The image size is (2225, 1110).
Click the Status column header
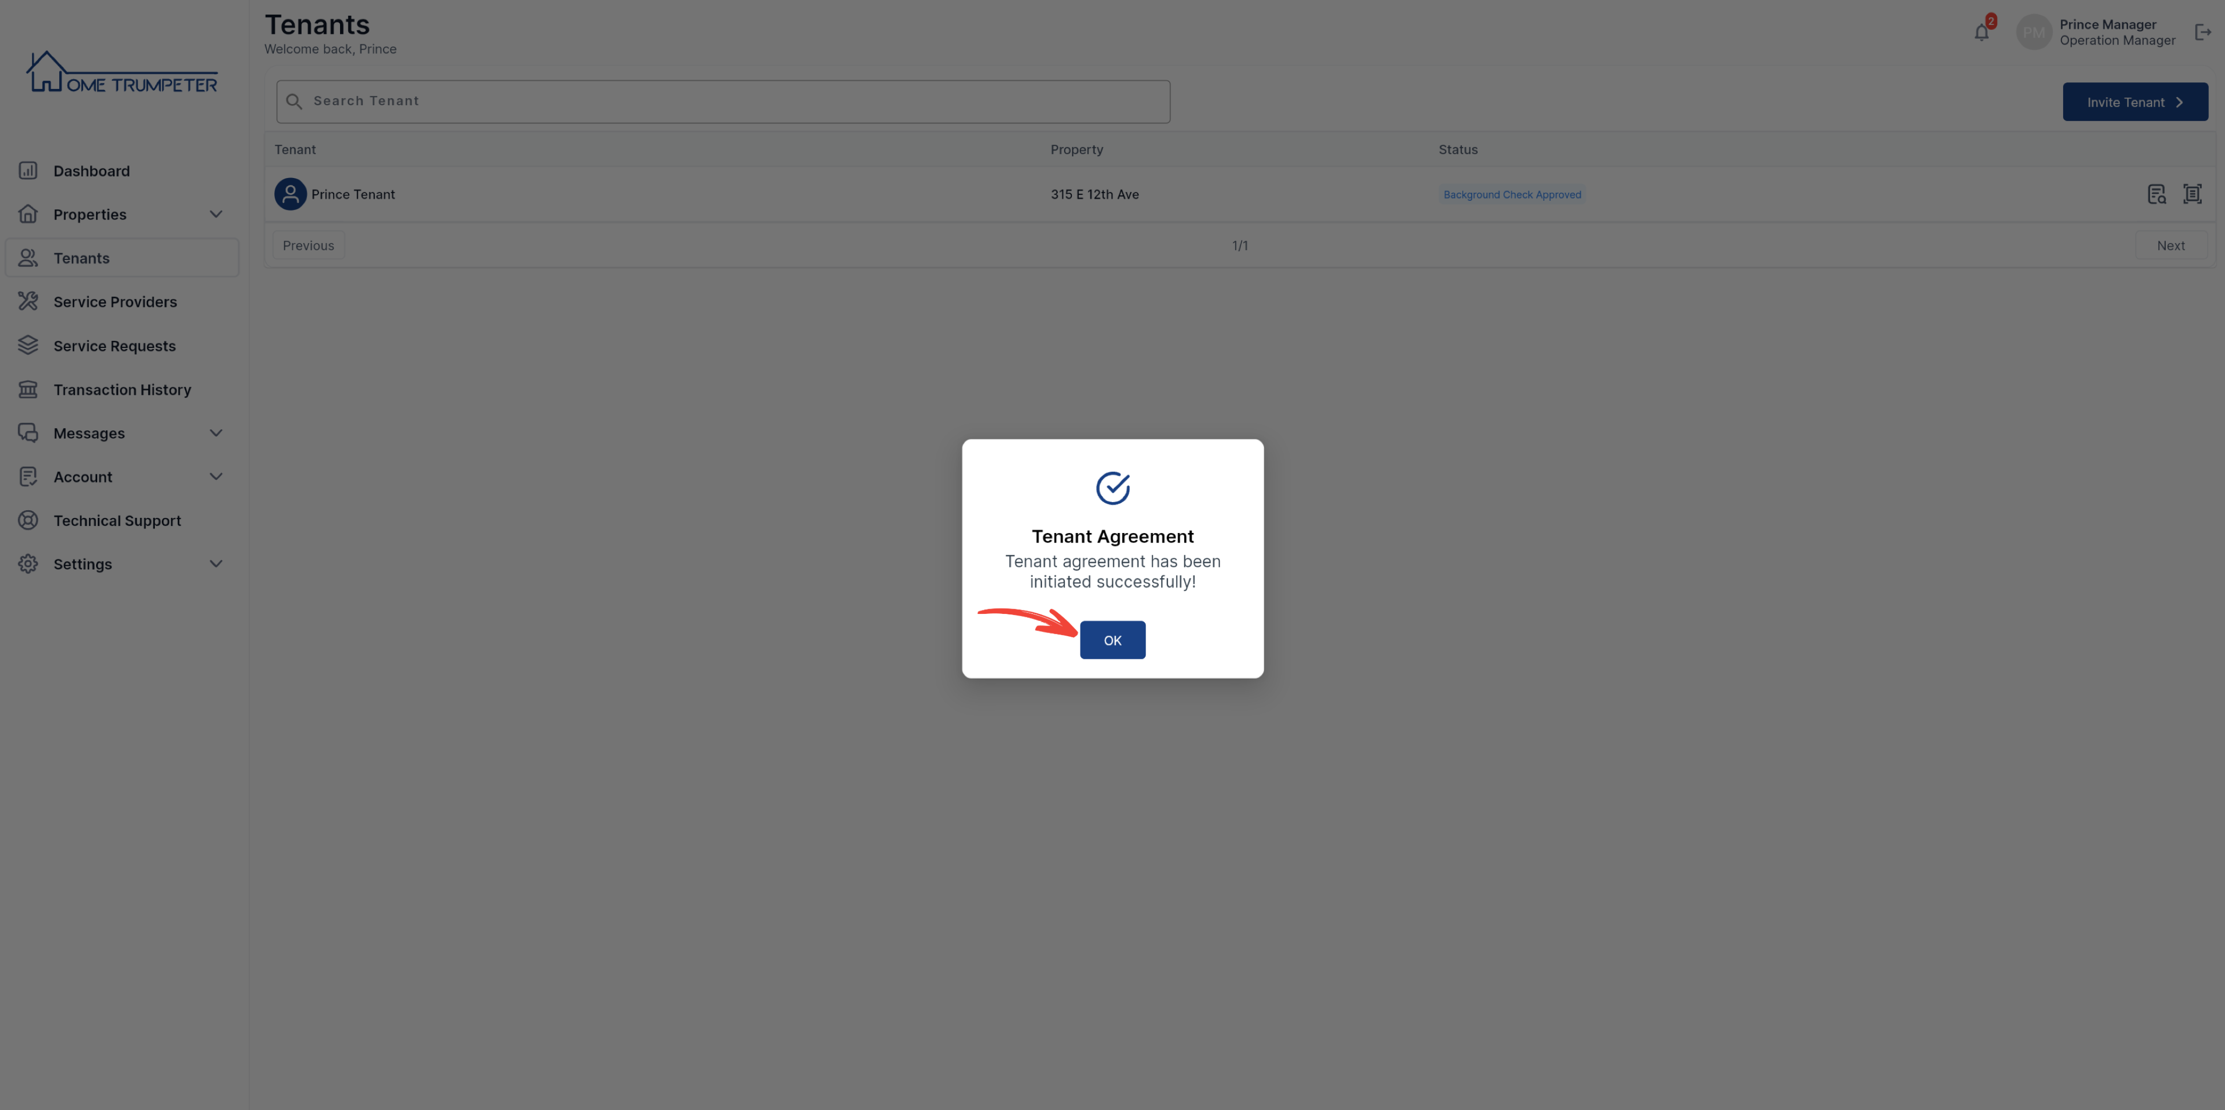(x=1457, y=149)
